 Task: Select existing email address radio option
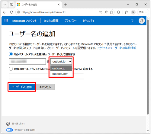pos(11,69)
